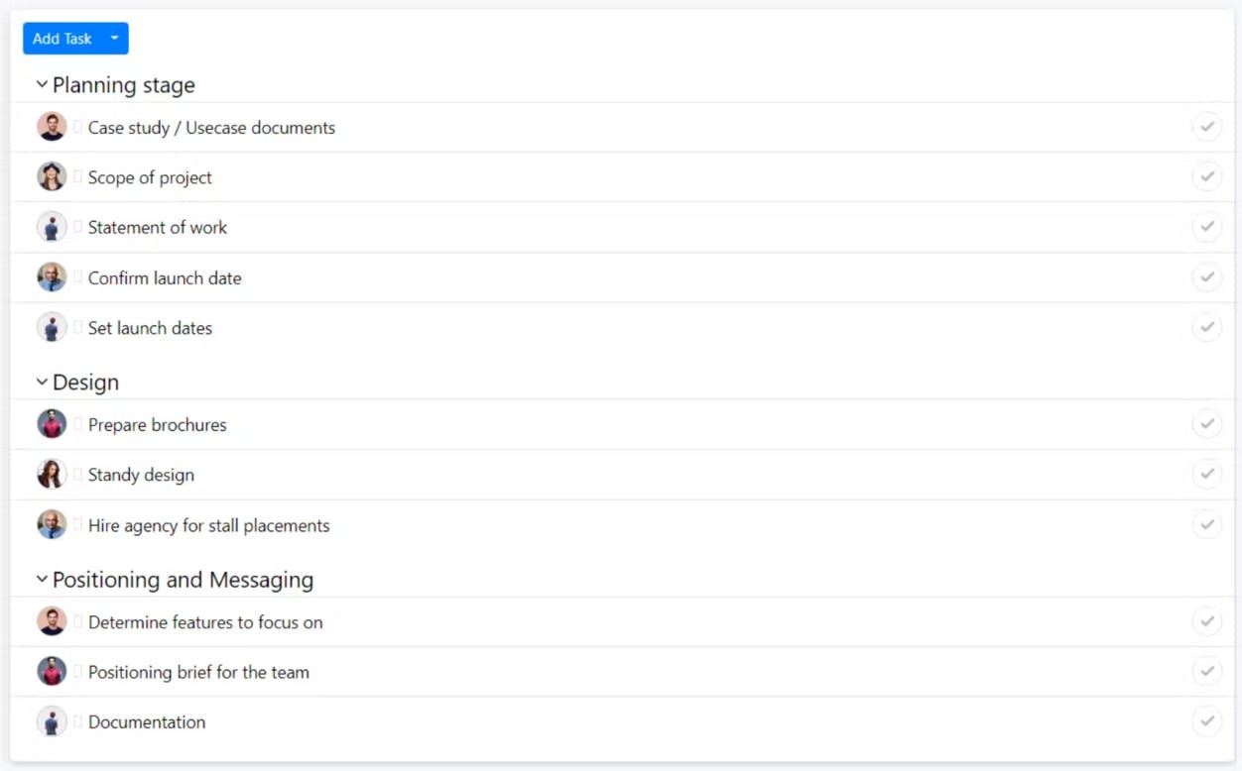Collapse the Design section
Image resolution: width=1242 pixels, height=771 pixels.
tap(42, 383)
